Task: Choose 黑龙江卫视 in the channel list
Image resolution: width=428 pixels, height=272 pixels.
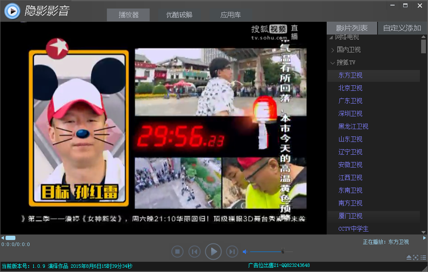Action: (353, 127)
